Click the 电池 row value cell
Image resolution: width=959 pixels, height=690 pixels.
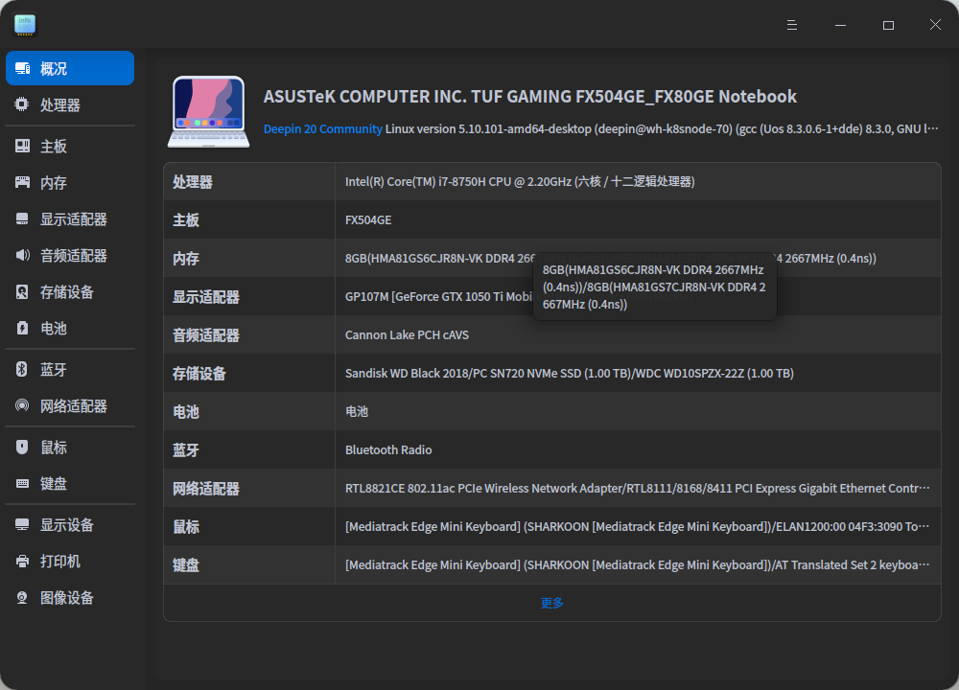[638, 411]
